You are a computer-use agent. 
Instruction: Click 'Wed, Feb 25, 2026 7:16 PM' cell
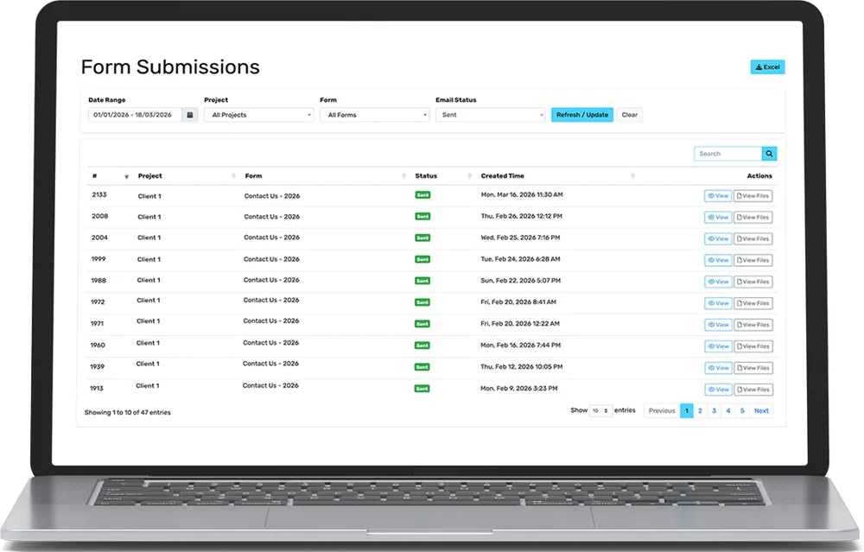tap(520, 238)
